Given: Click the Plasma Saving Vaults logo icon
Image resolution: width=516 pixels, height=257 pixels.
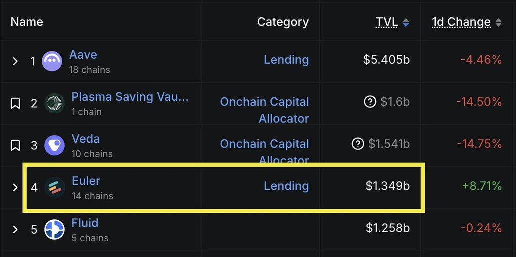Looking at the screenshot, I should pyautogui.click(x=54, y=103).
